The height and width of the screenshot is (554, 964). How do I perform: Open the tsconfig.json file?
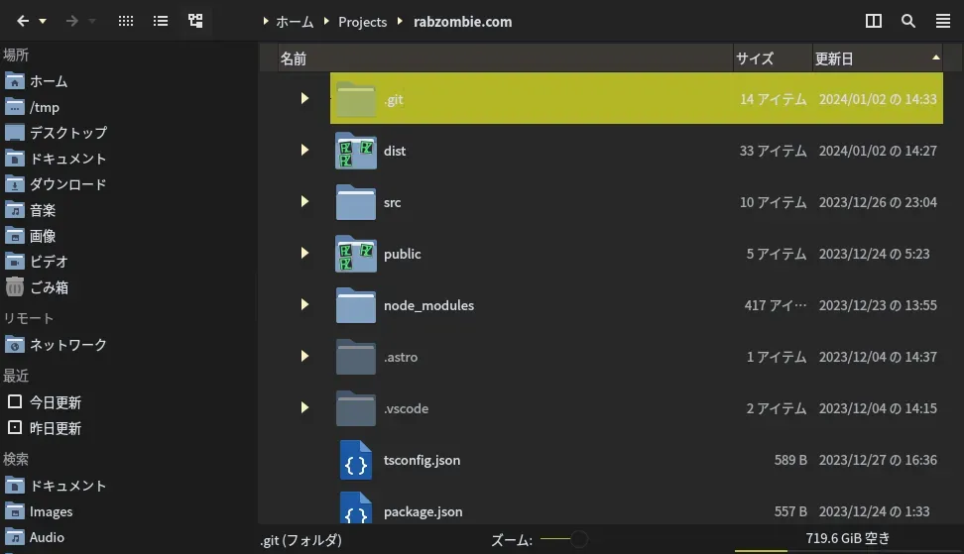click(422, 460)
